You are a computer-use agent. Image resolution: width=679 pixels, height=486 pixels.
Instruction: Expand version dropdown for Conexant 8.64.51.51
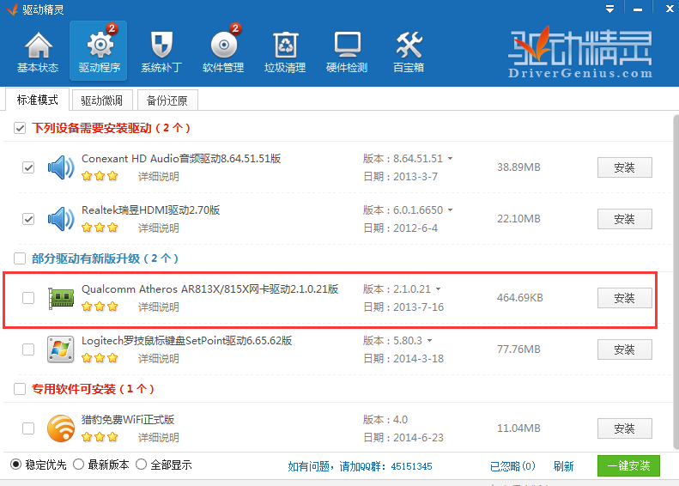pos(451,159)
